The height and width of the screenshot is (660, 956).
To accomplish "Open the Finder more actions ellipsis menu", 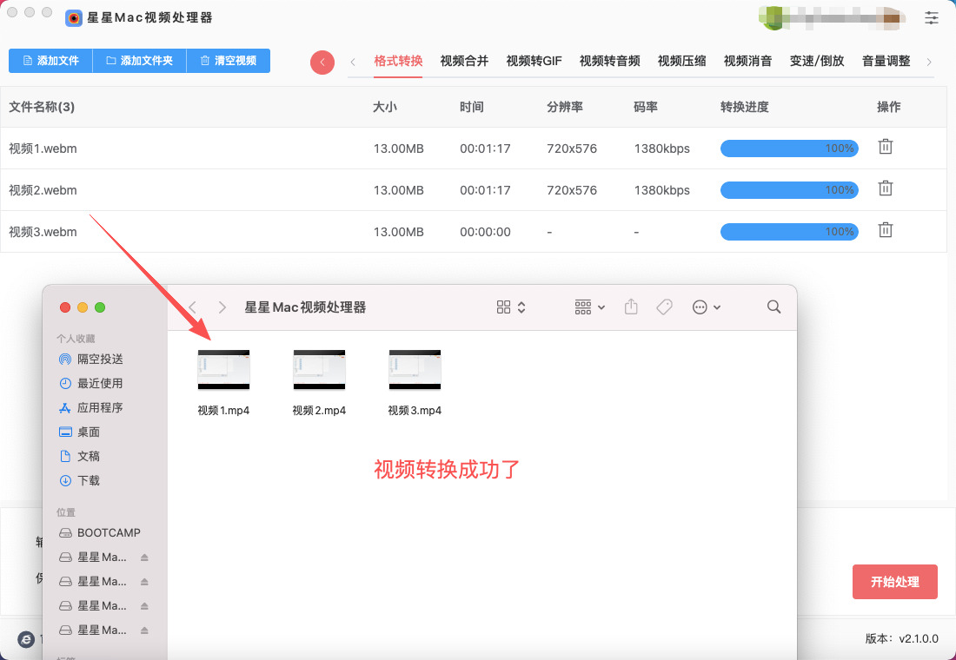I will 706,307.
